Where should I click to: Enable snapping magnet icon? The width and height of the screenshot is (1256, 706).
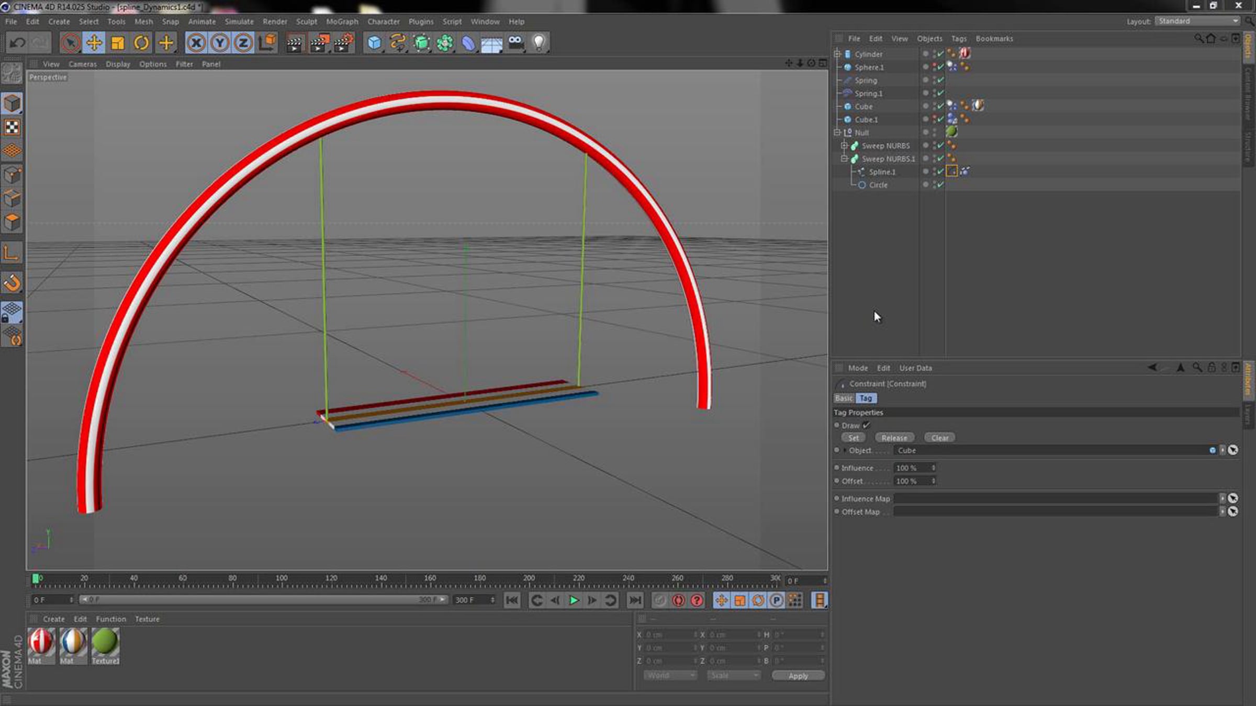pos(12,283)
